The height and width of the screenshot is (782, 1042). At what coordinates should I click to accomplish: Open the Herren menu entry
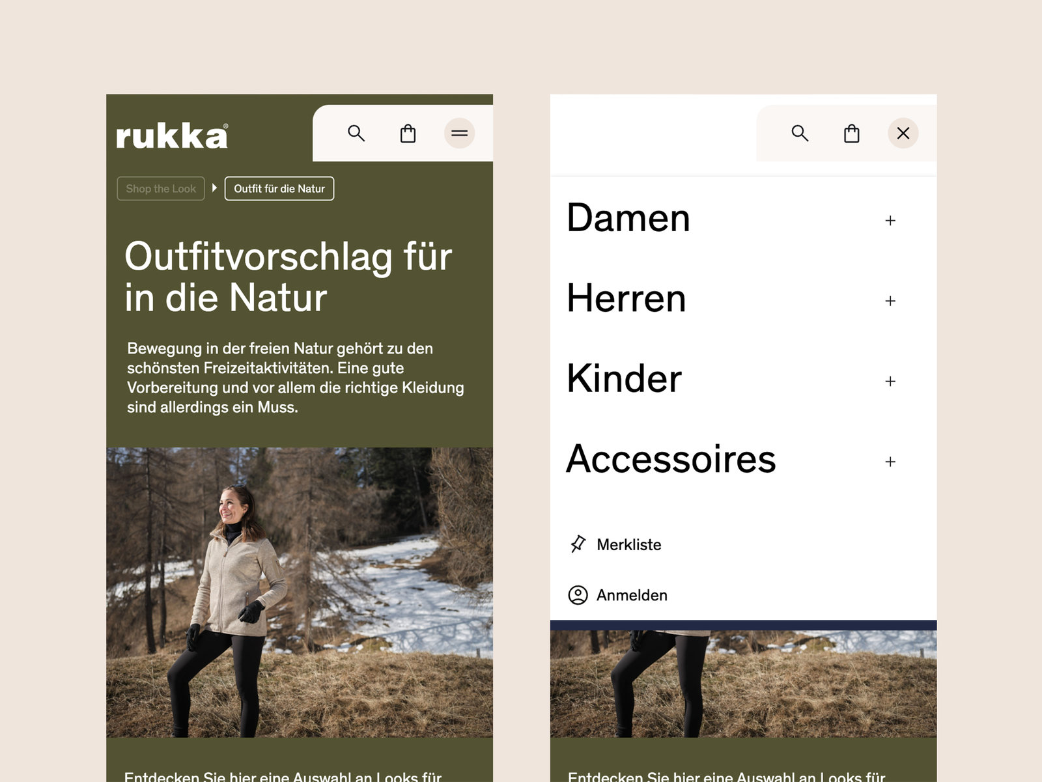(x=627, y=298)
